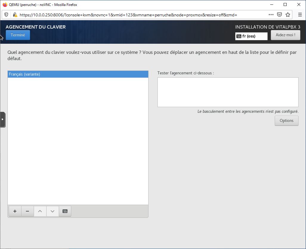Image resolution: width=306 pixels, height=249 pixels.
Task: Close the Firefox window
Action: (x=299, y=4)
